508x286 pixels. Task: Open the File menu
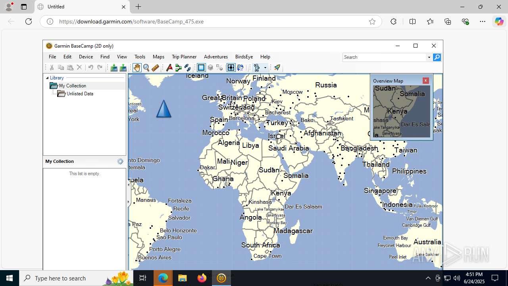[x=52, y=57]
